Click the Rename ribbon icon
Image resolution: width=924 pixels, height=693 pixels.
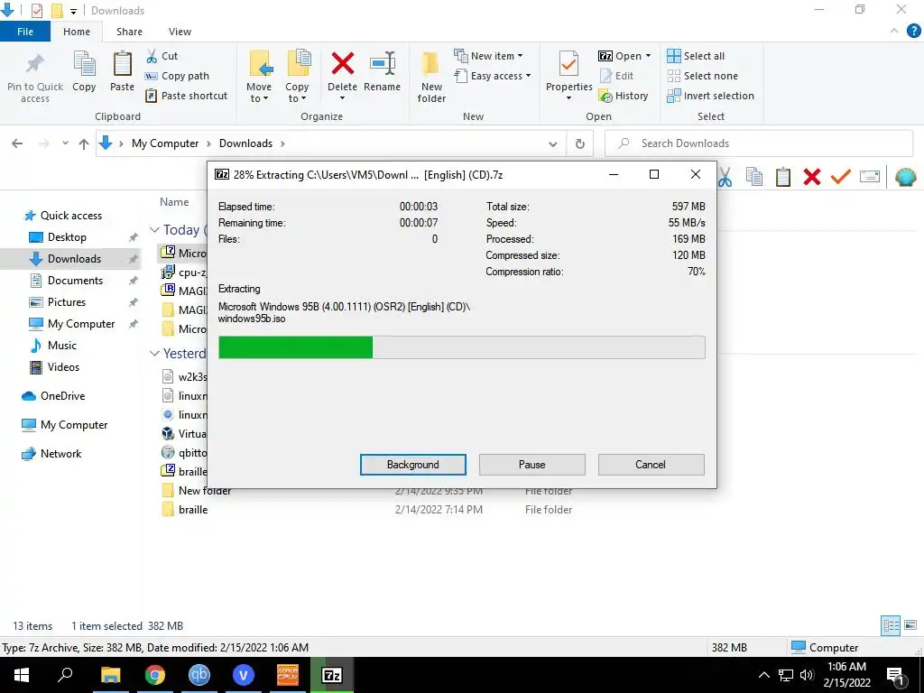click(382, 64)
